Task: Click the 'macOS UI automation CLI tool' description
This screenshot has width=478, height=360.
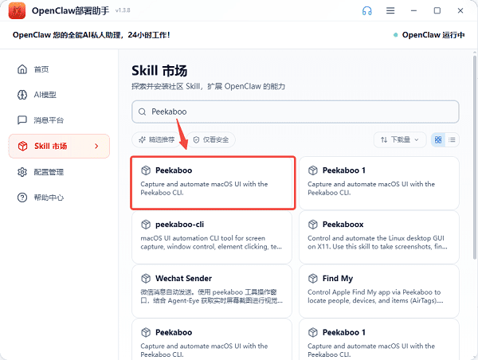Action: click(211, 242)
